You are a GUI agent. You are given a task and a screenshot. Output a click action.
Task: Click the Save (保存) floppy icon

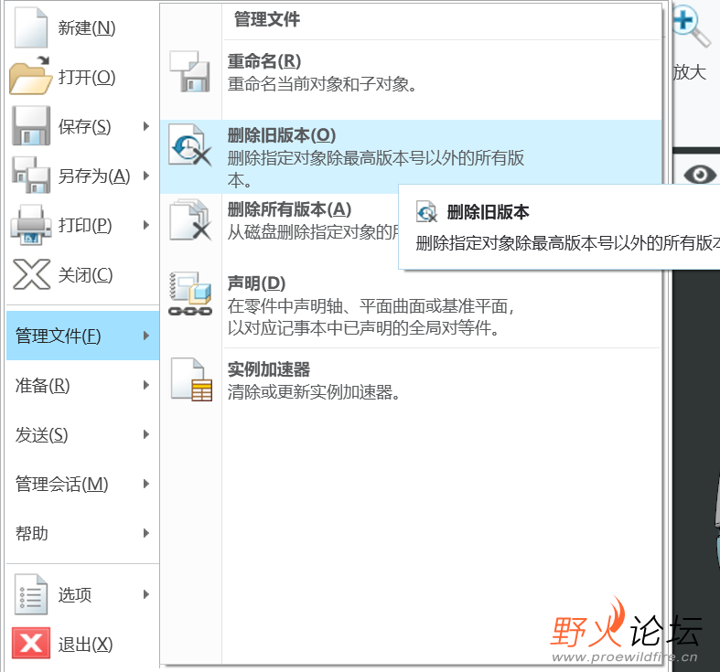(31, 126)
